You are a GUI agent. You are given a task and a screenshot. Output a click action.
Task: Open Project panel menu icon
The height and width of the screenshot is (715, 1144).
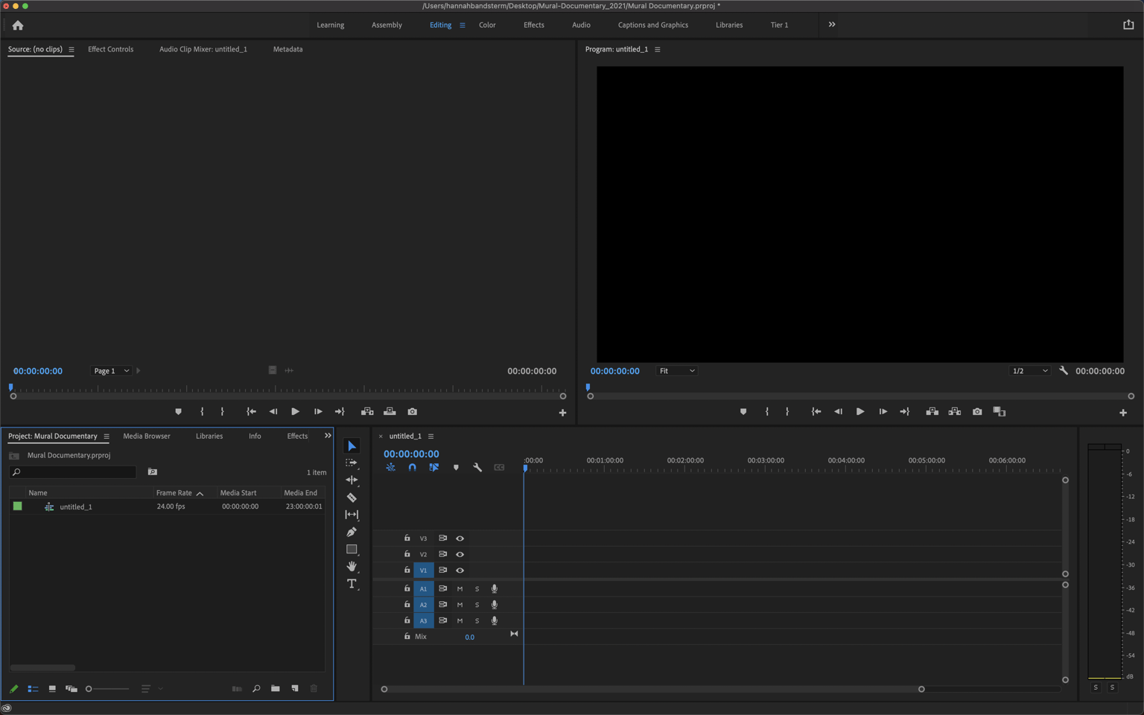tap(107, 436)
